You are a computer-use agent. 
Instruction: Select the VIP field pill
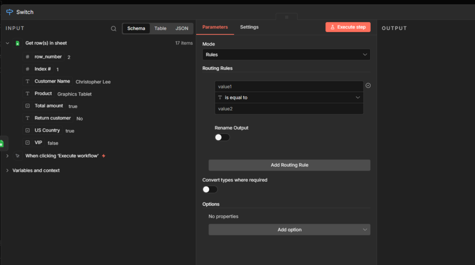pos(34,143)
